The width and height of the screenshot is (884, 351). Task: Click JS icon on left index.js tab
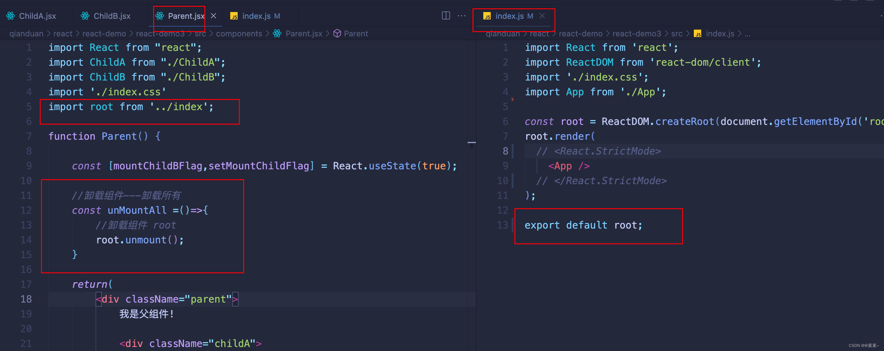point(234,16)
